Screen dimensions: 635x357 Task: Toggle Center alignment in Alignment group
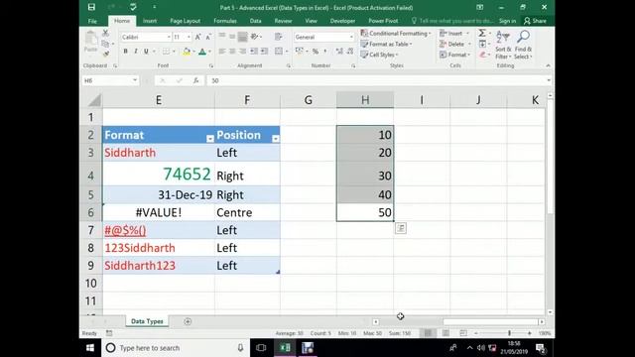point(232,52)
